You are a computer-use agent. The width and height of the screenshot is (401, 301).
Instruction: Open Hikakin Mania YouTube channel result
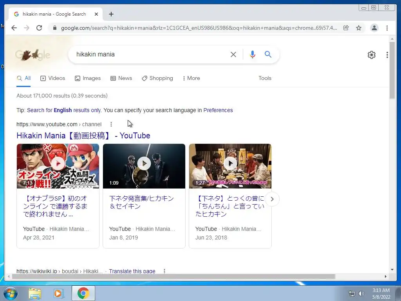pyautogui.click(x=83, y=136)
